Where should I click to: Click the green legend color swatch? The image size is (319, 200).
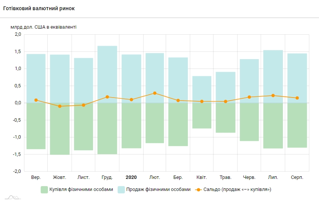44,189
